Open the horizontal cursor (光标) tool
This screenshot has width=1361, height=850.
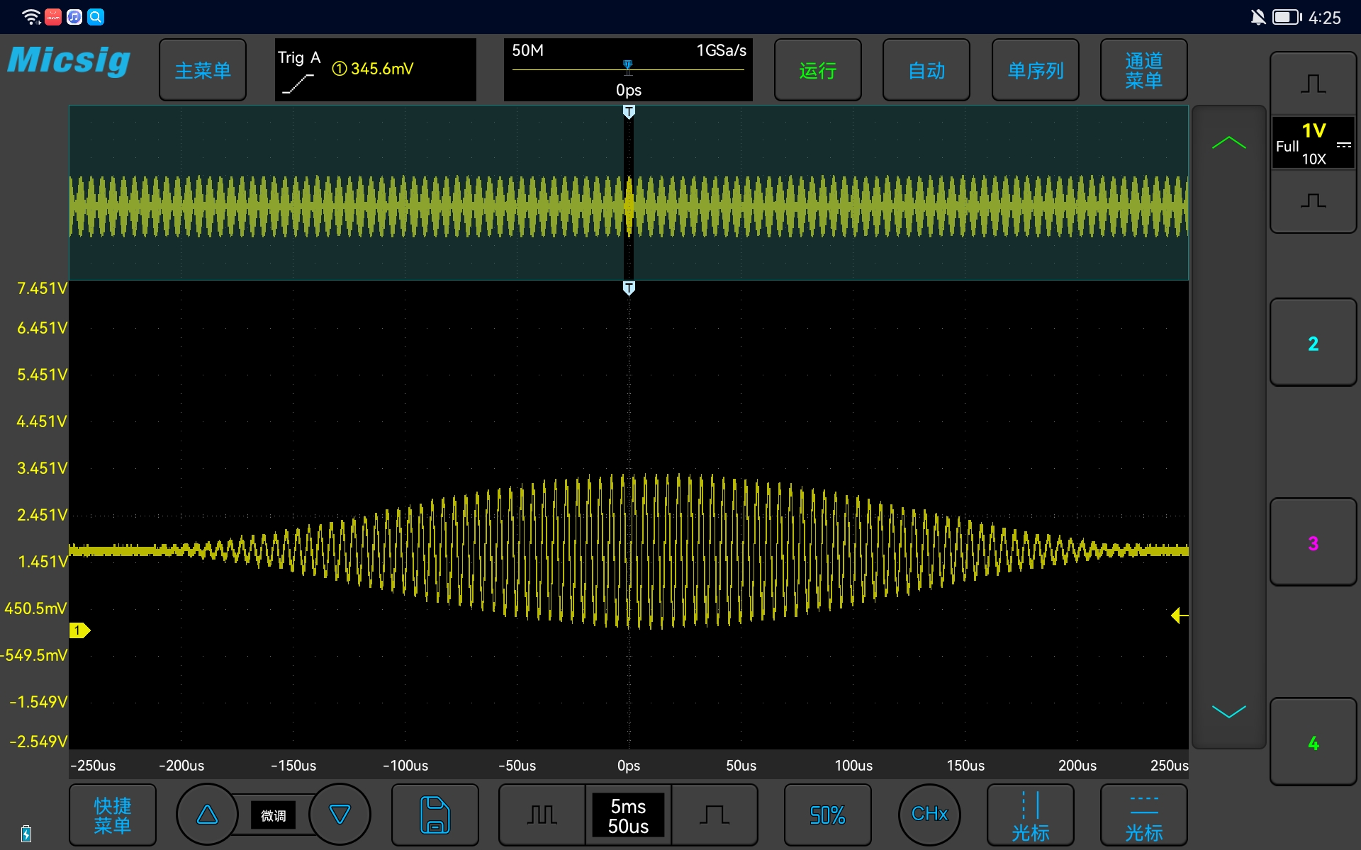[x=1143, y=815]
